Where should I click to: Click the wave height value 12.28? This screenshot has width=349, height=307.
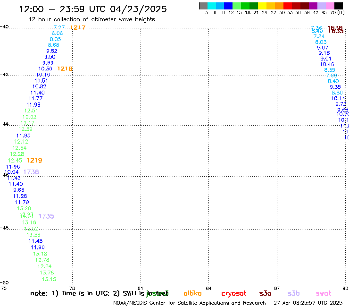[17, 154]
